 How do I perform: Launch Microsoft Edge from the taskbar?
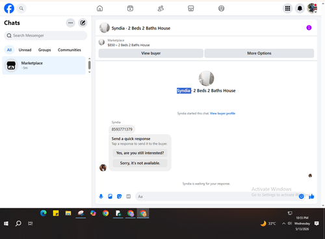(x=44, y=213)
